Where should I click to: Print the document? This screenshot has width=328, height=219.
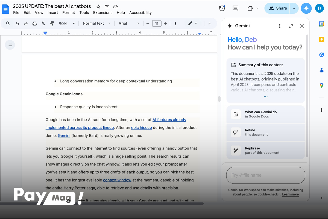[35, 24]
